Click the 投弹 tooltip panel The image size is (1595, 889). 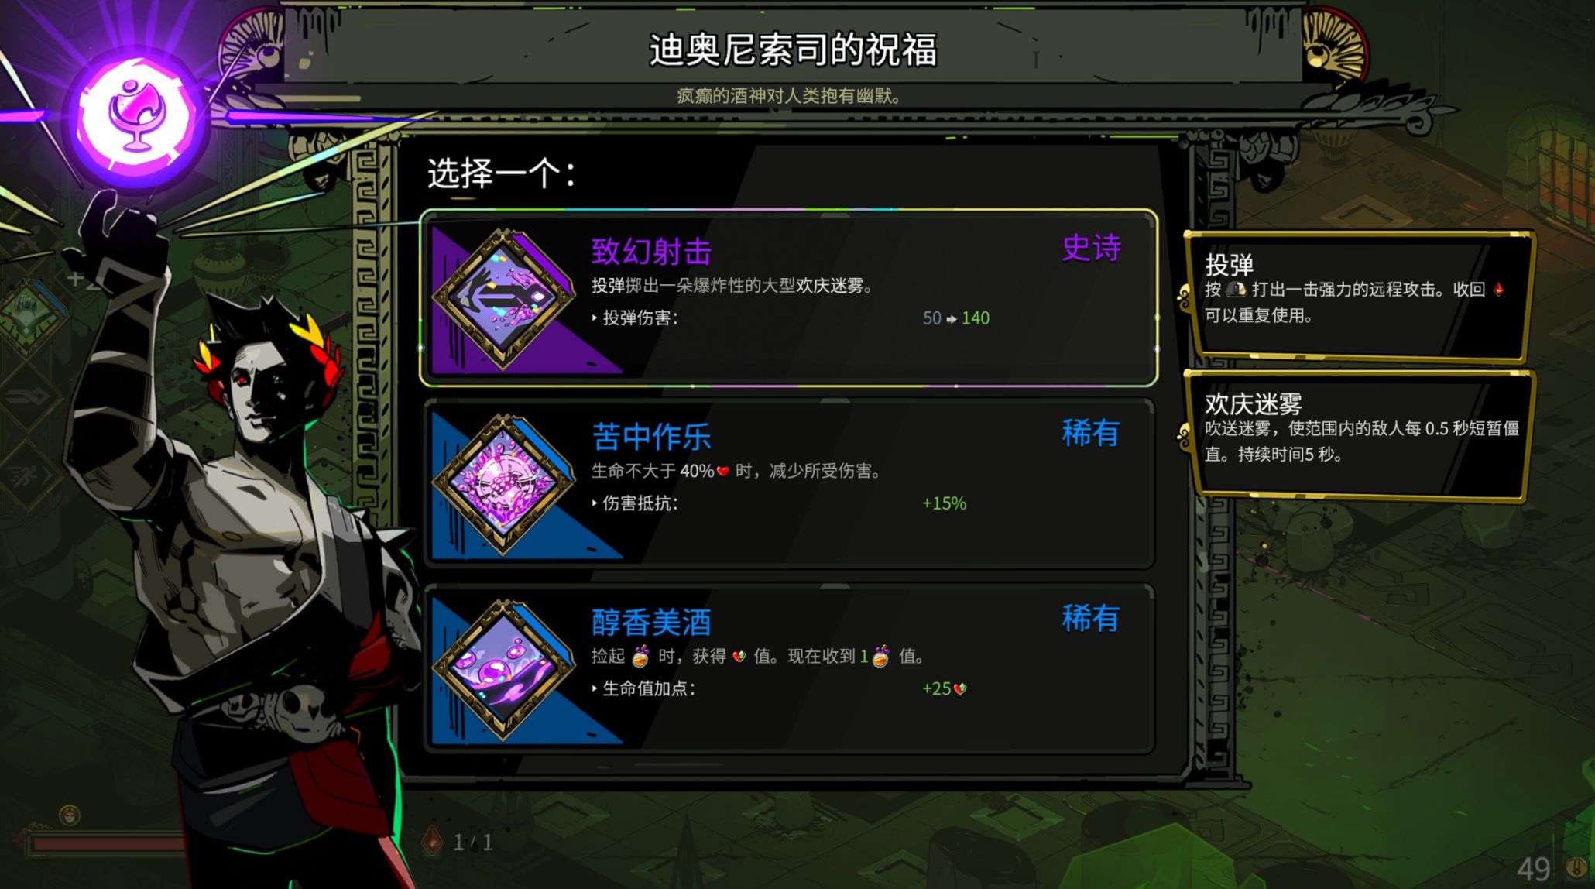[1359, 297]
